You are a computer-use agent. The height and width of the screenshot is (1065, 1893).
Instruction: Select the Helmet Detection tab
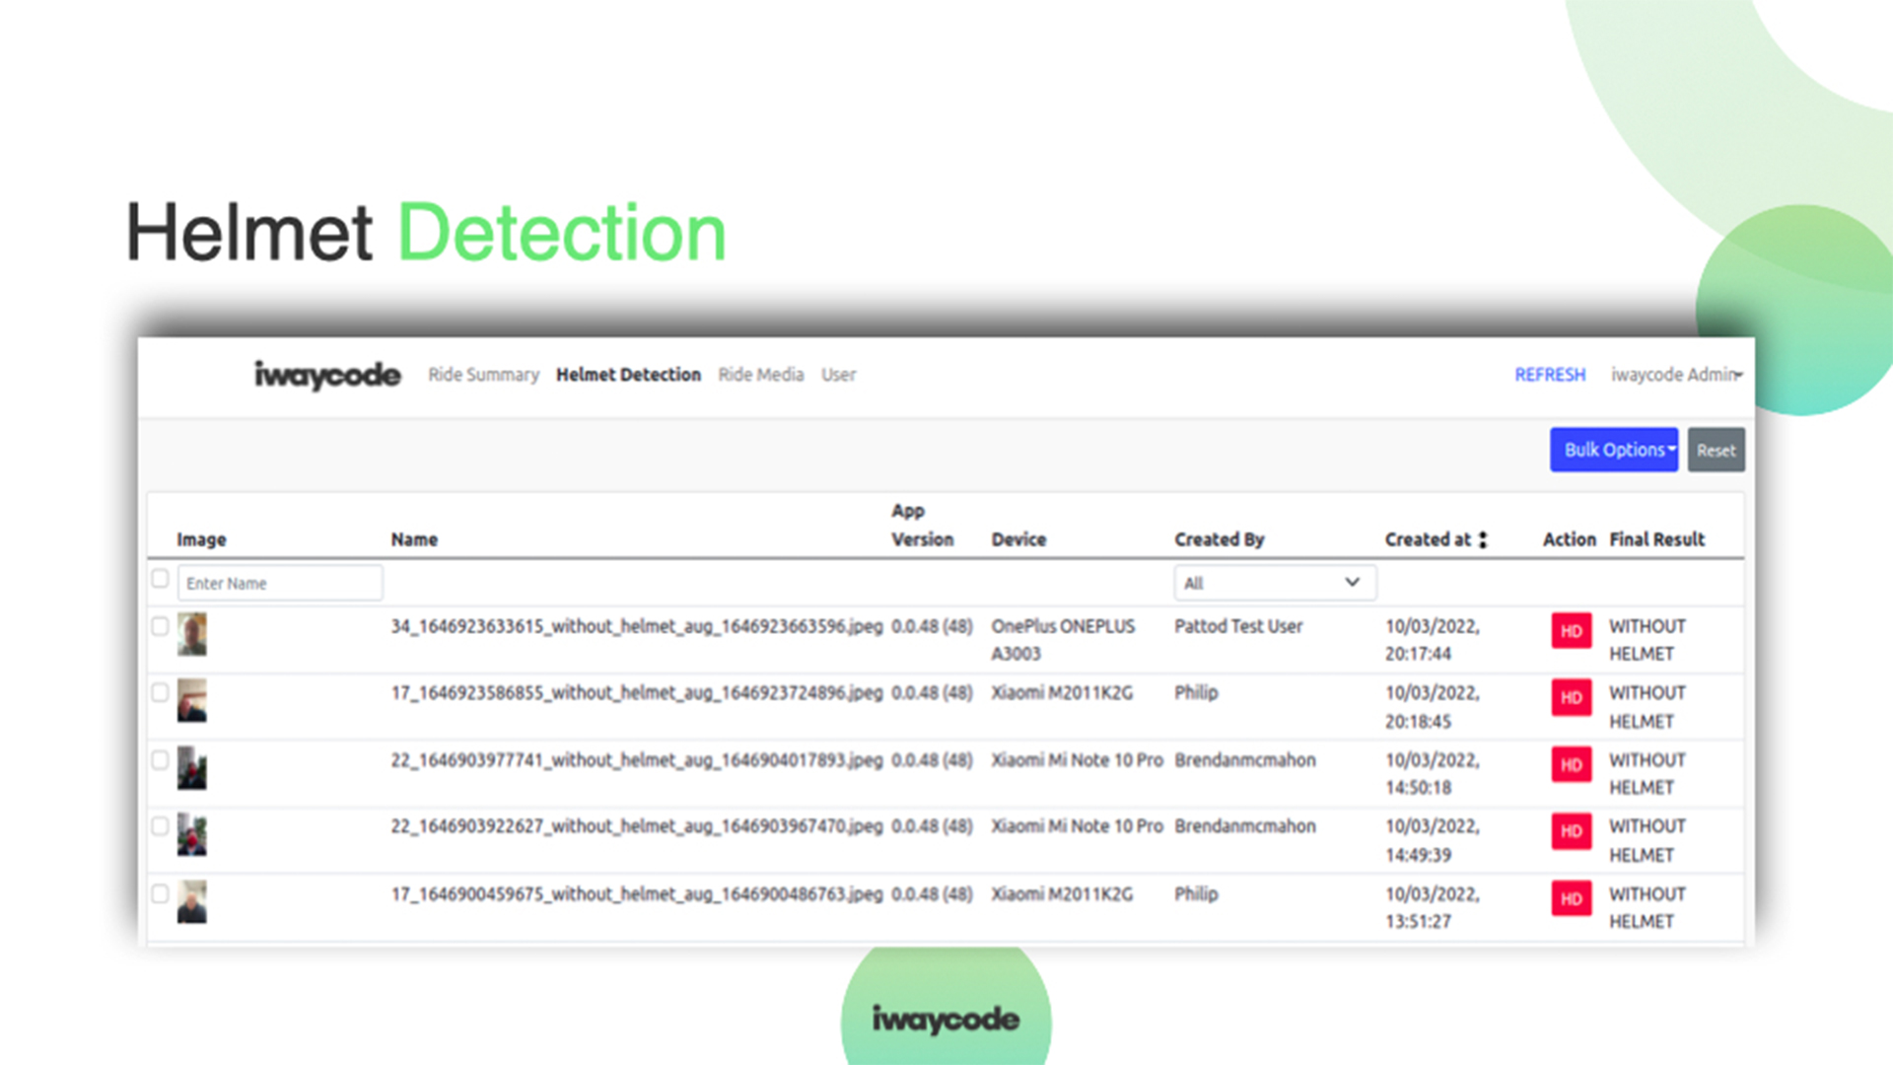628,375
